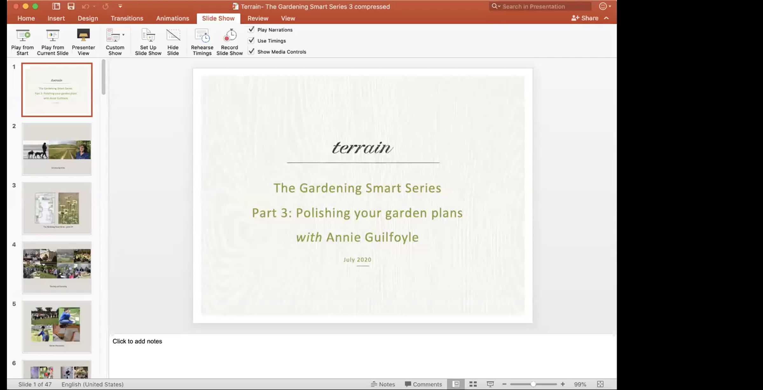Click the save icon in title bar
The width and height of the screenshot is (763, 390).
point(71,6)
